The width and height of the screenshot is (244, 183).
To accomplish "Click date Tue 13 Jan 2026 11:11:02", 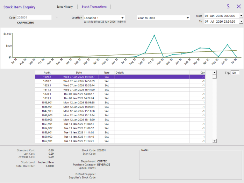I will pos(79,132).
